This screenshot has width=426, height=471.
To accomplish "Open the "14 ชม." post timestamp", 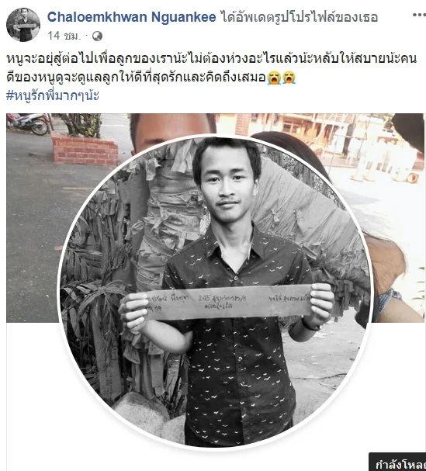I will [64, 36].
